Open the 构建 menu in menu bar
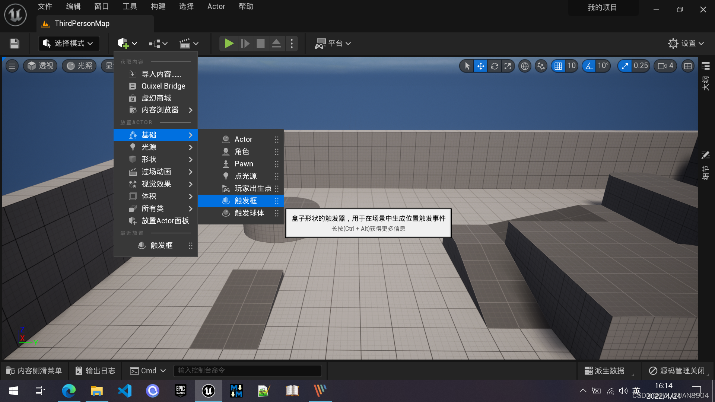This screenshot has width=715, height=402. (158, 6)
